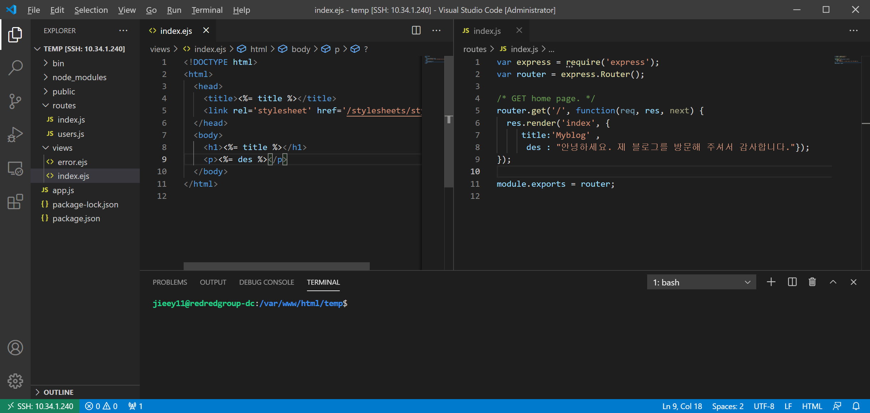Screen dimensions: 870x413
Task: Open the bash terminal selector dropdown
Action: click(701, 282)
